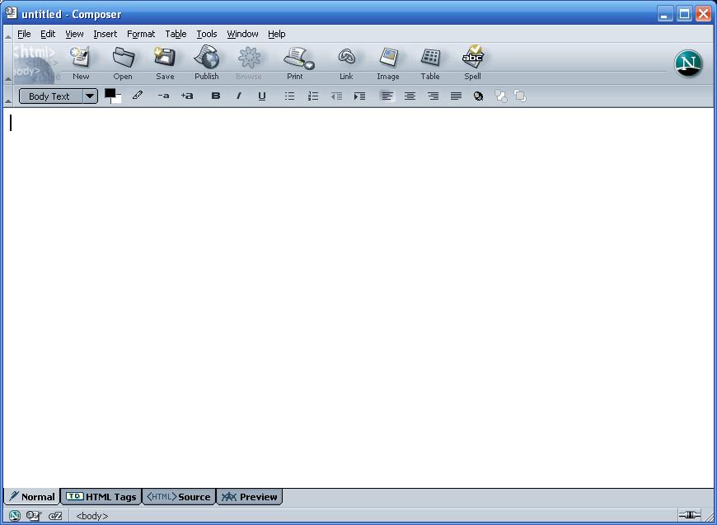Increase font size with +a icon
Viewport: 717px width, 525px height.
pyautogui.click(x=187, y=96)
